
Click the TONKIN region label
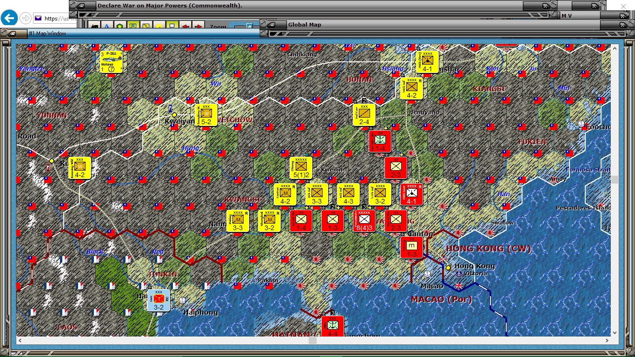click(x=163, y=274)
